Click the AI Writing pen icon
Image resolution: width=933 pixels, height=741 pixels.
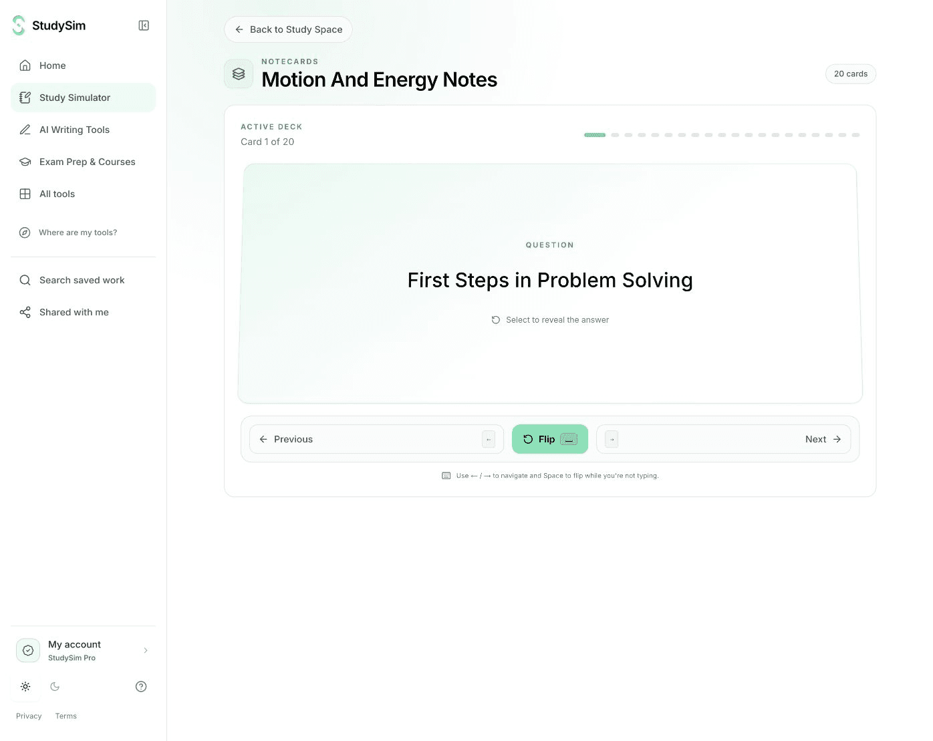[25, 130]
